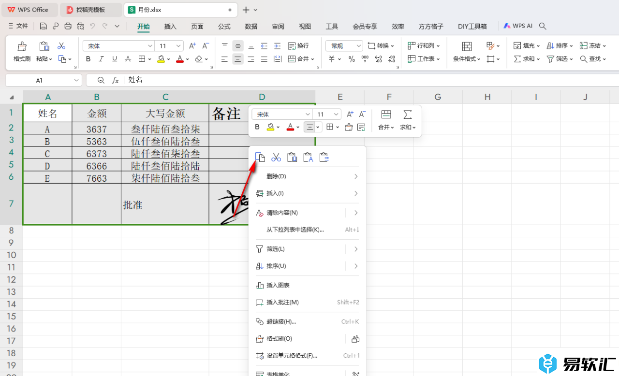Click the ribbon Find (查找) button
The height and width of the screenshot is (376, 619).
(593, 59)
